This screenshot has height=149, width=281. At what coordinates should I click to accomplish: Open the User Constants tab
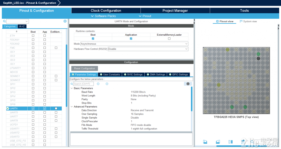[110, 74]
